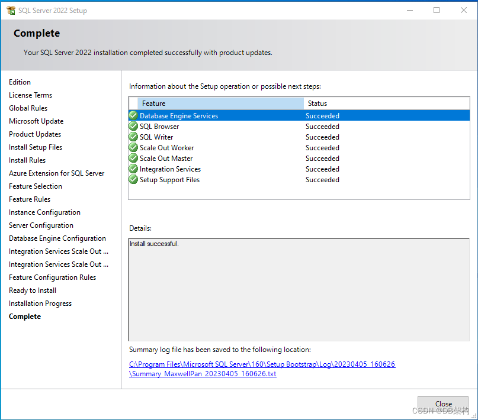
Task: Select the Complete step in the sidebar
Action: point(24,316)
